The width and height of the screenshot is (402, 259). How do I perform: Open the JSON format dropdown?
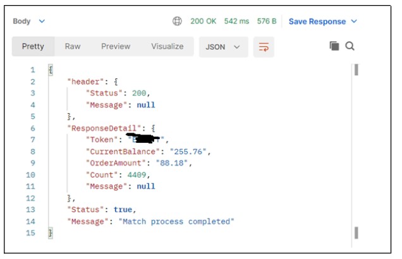click(223, 47)
